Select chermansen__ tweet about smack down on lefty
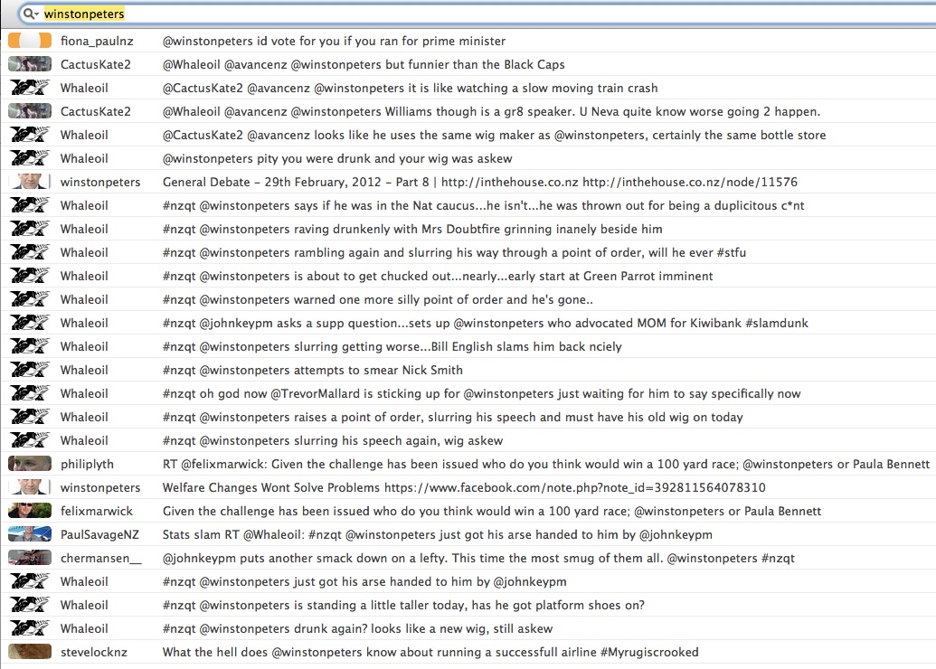936x669 pixels. pos(478,559)
